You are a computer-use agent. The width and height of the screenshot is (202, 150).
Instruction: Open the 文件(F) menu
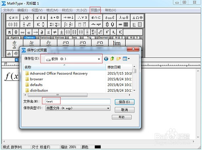pyautogui.click(x=8, y=10)
